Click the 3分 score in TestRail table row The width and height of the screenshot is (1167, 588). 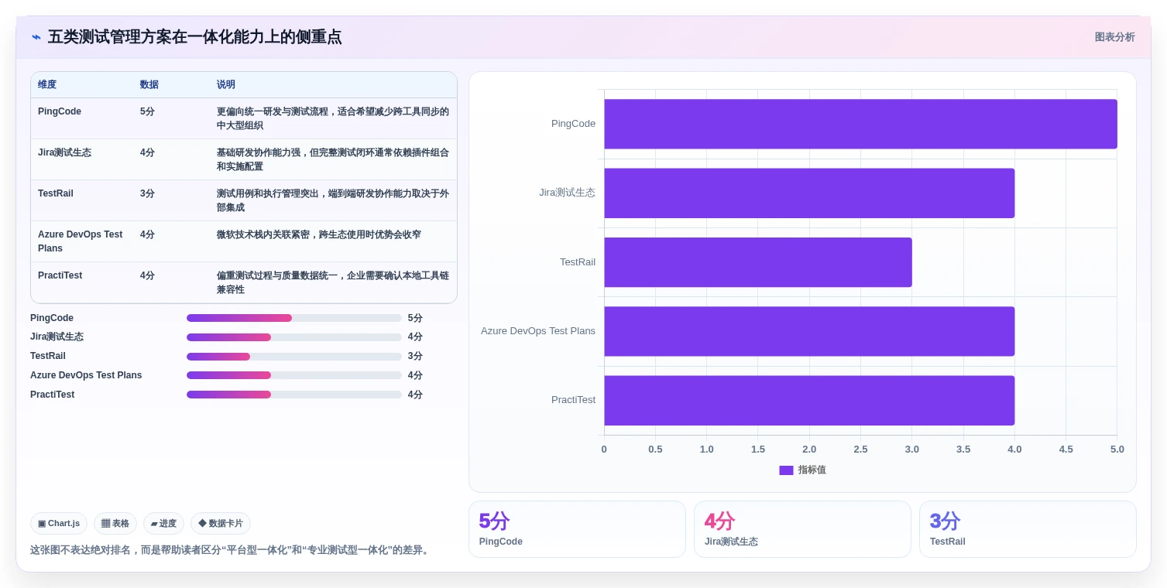pyautogui.click(x=147, y=193)
